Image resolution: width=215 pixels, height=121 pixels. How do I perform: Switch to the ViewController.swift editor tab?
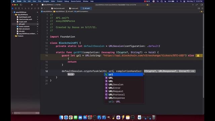pos(58,8)
